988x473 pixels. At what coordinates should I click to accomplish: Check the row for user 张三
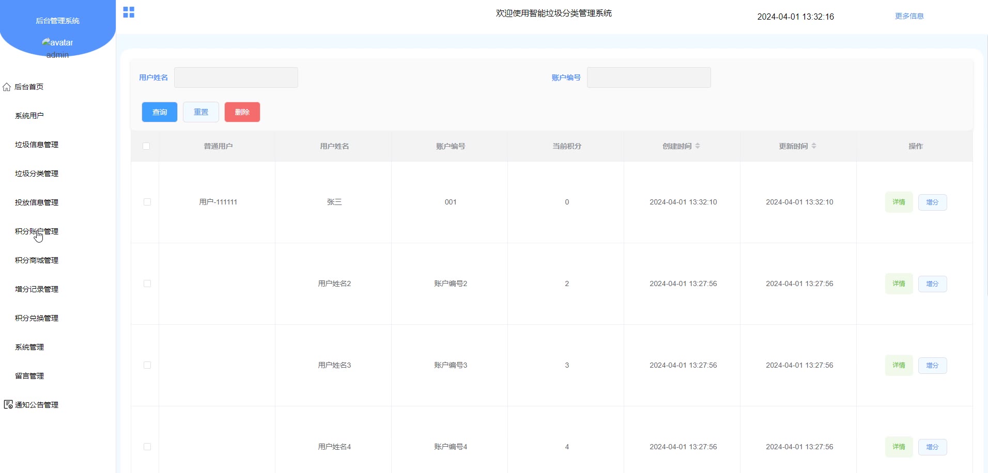tap(147, 202)
